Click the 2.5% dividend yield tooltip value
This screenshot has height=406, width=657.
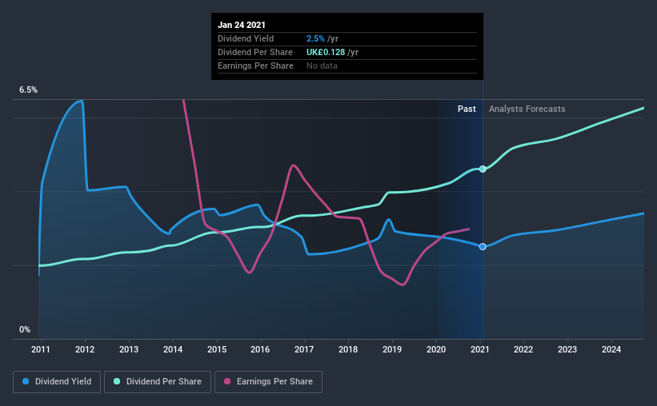pyautogui.click(x=315, y=38)
